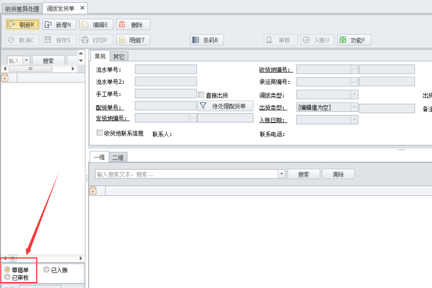Switch to the 二维 tab
The height and width of the screenshot is (288, 432).
pyautogui.click(x=118, y=158)
